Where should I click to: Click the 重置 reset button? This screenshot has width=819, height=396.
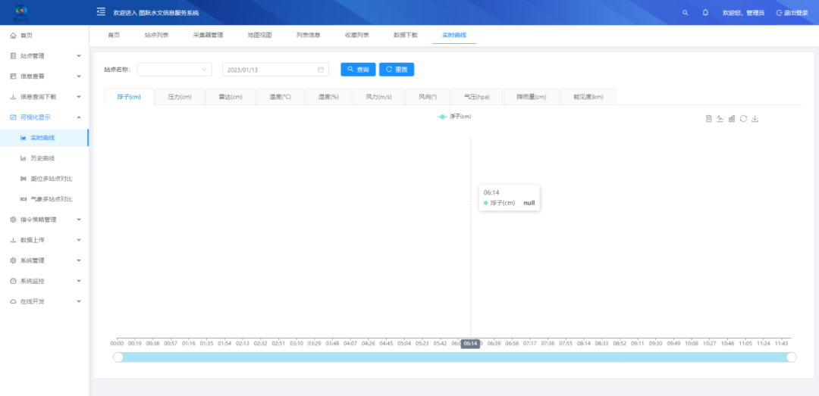click(x=397, y=70)
